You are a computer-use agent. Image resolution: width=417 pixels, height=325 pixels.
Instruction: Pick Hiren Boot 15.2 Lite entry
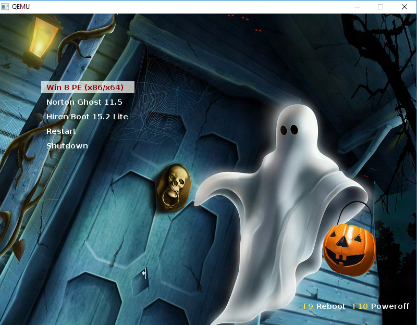coord(87,117)
